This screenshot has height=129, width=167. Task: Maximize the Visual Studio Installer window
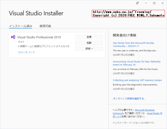pyautogui.click(x=154, y=3)
